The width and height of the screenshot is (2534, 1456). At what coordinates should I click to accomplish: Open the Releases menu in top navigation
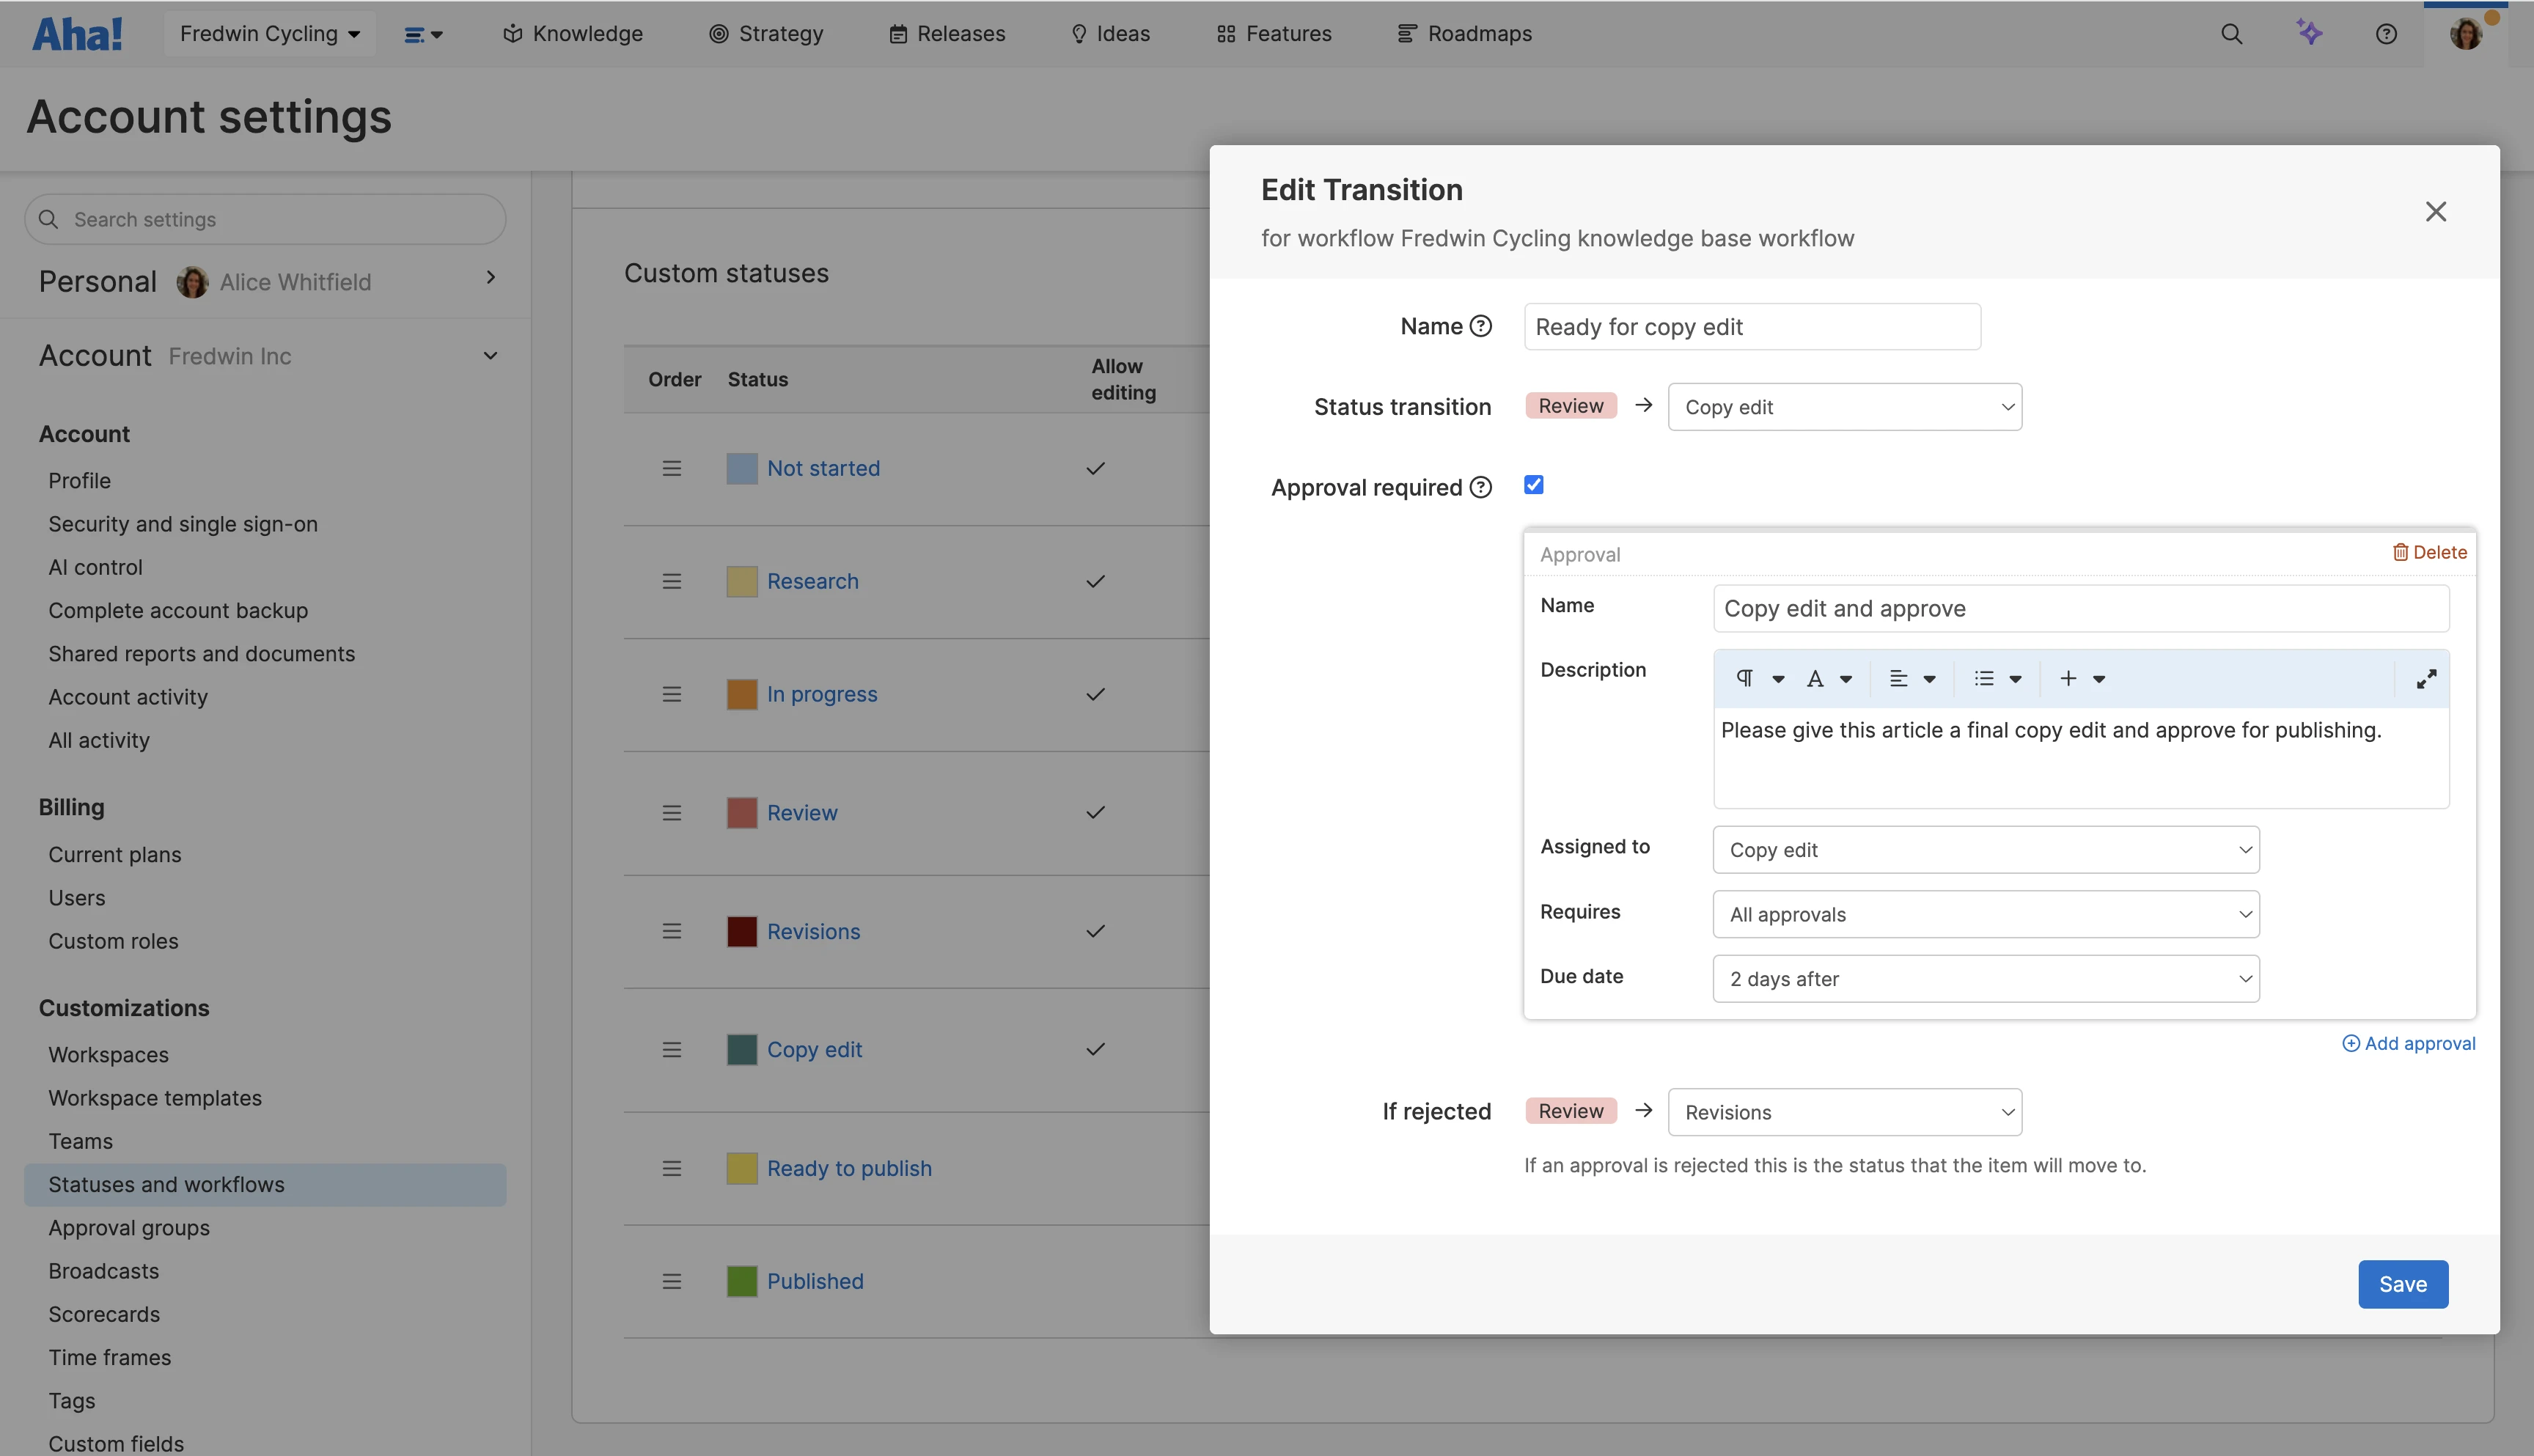[947, 34]
